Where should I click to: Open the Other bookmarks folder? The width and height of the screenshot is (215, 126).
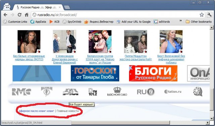199,22
